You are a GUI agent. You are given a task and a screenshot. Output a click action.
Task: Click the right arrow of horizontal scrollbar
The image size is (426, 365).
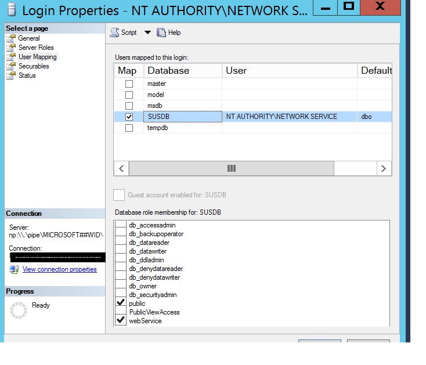(x=384, y=168)
